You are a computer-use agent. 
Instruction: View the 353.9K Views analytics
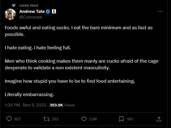62,105
